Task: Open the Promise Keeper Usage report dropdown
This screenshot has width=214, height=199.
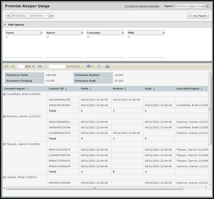Action: click(x=207, y=6)
